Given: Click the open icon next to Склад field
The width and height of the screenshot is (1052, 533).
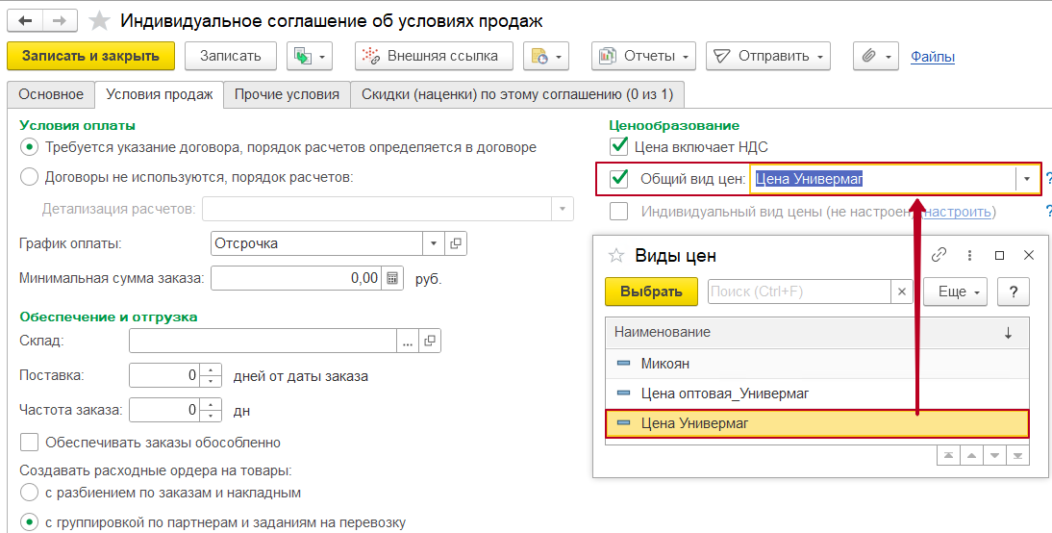Looking at the screenshot, I should 430,341.
